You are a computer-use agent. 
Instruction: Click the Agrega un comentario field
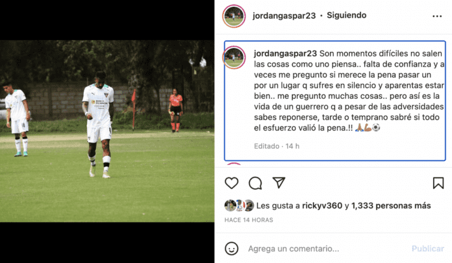click(293, 248)
